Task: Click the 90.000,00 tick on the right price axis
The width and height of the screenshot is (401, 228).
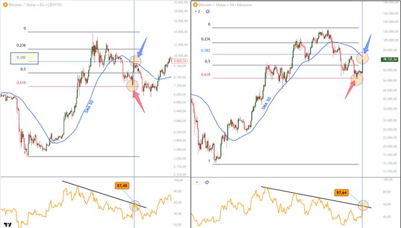Action: [x=390, y=50]
